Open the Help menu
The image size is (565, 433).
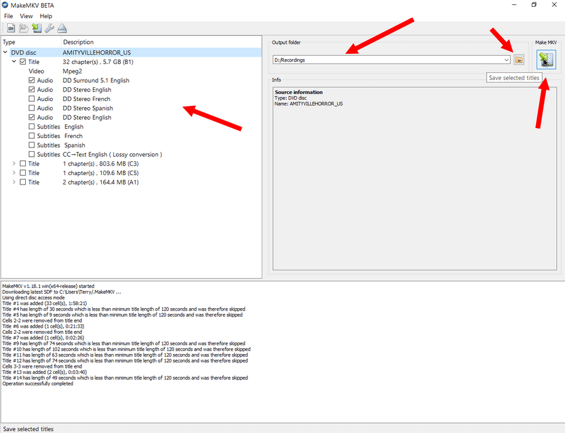click(46, 16)
